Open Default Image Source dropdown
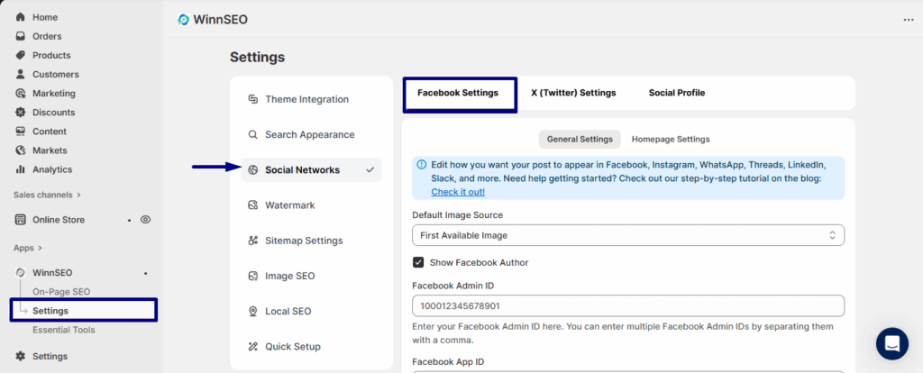This screenshot has height=373, width=923. (x=628, y=235)
